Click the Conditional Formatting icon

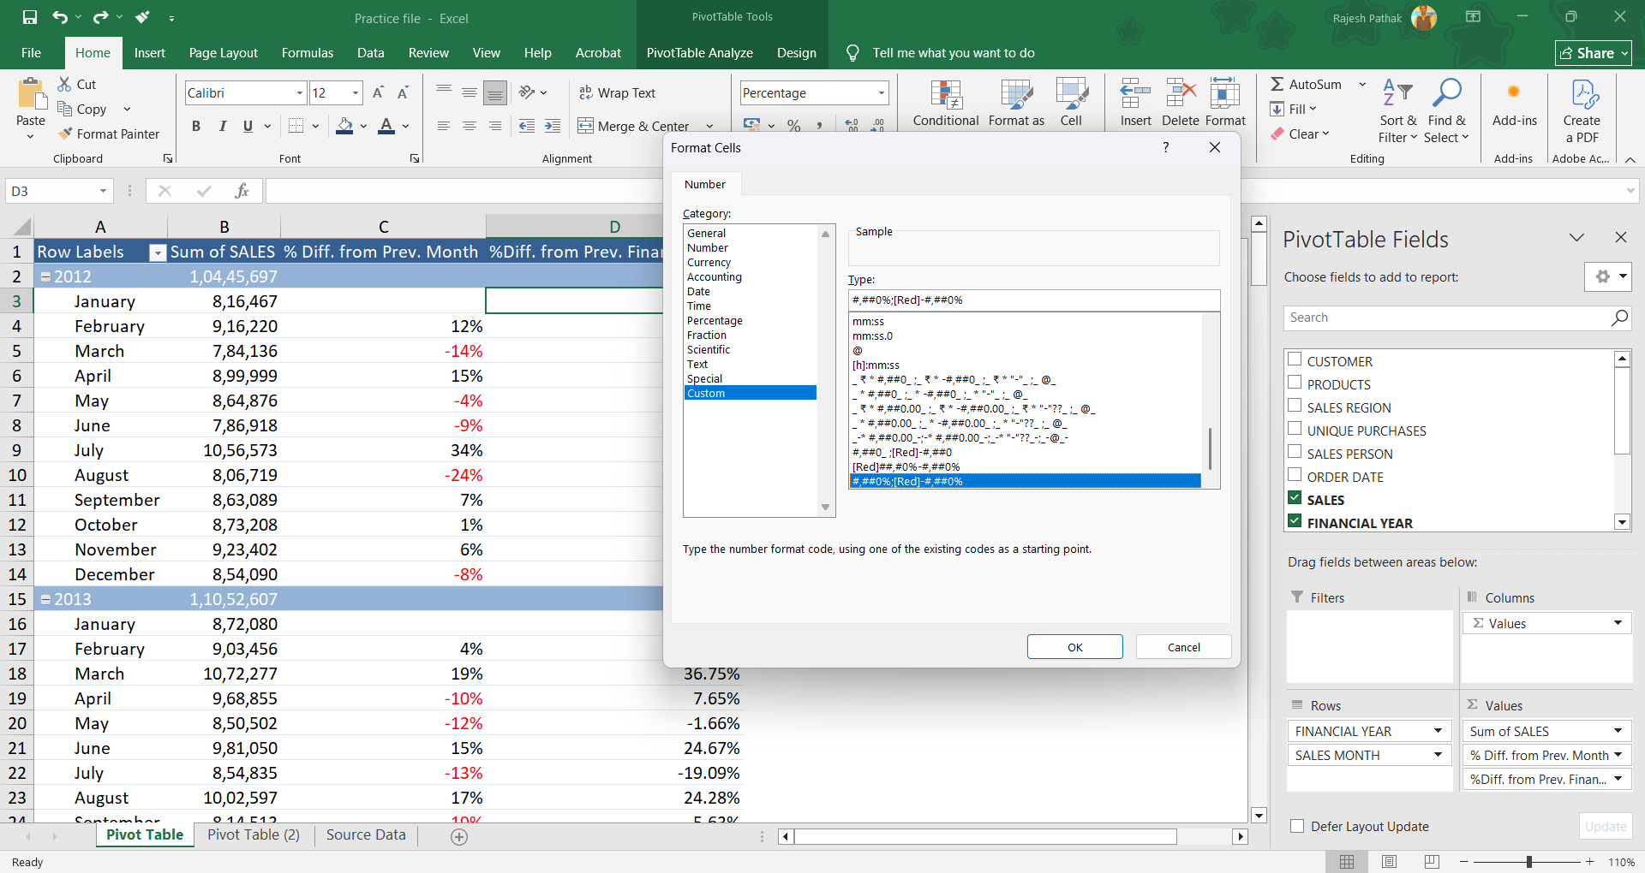coord(945,94)
